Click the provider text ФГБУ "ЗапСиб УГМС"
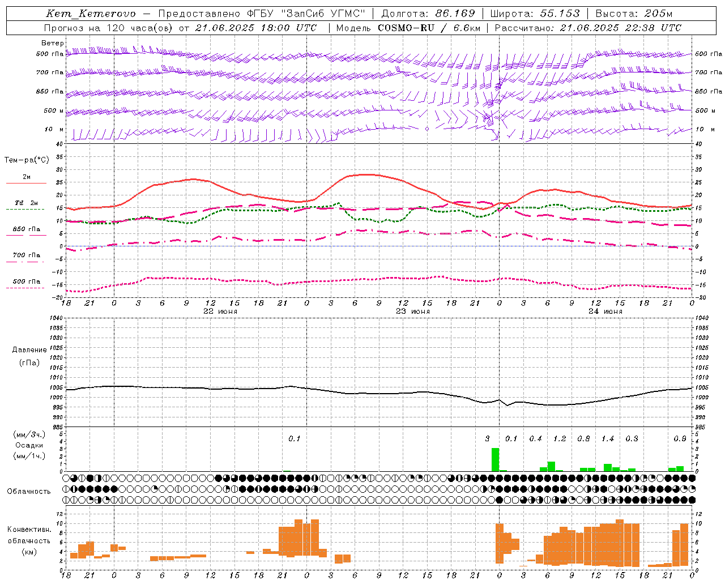Image resolution: width=725 pixels, height=580 pixels. tap(306, 14)
